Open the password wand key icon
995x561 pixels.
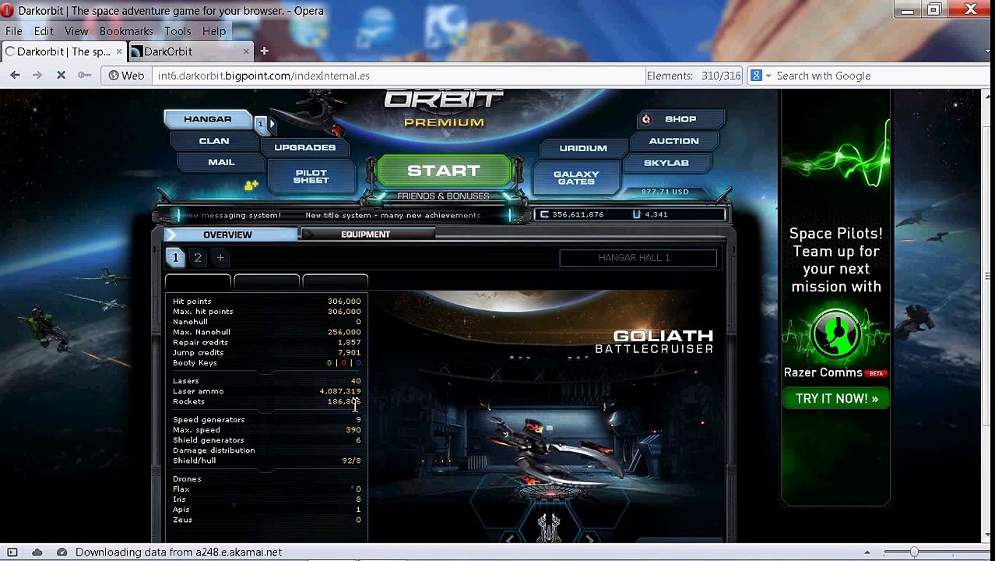[84, 76]
